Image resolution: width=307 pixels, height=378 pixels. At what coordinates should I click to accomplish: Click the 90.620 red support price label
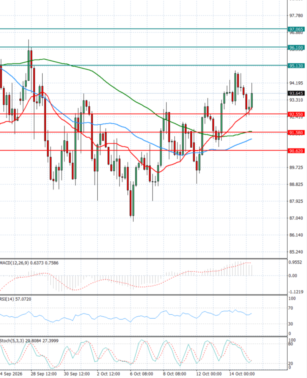click(296, 151)
